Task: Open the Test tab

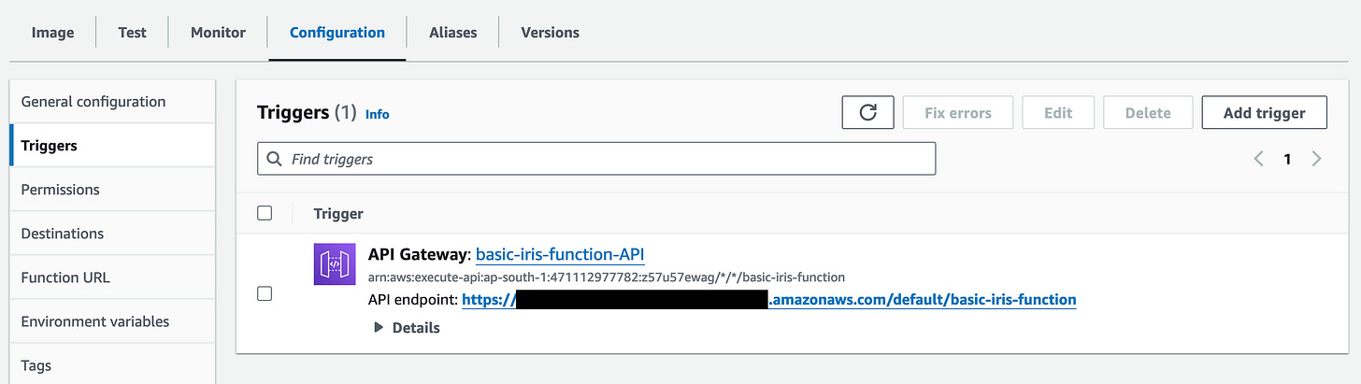Action: [132, 32]
